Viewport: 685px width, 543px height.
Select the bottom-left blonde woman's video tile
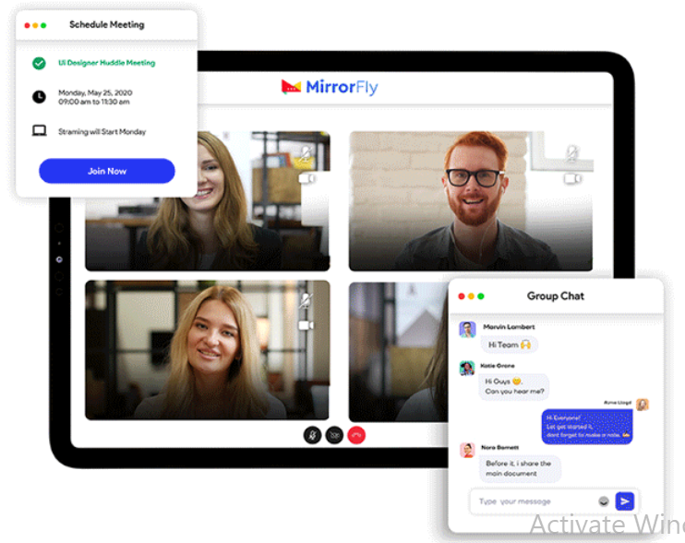[x=207, y=350]
